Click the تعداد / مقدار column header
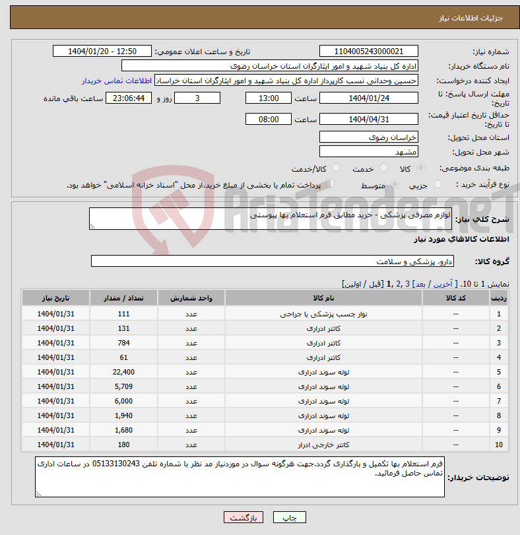Viewport: 520px width, 535px height. pyautogui.click(x=123, y=298)
